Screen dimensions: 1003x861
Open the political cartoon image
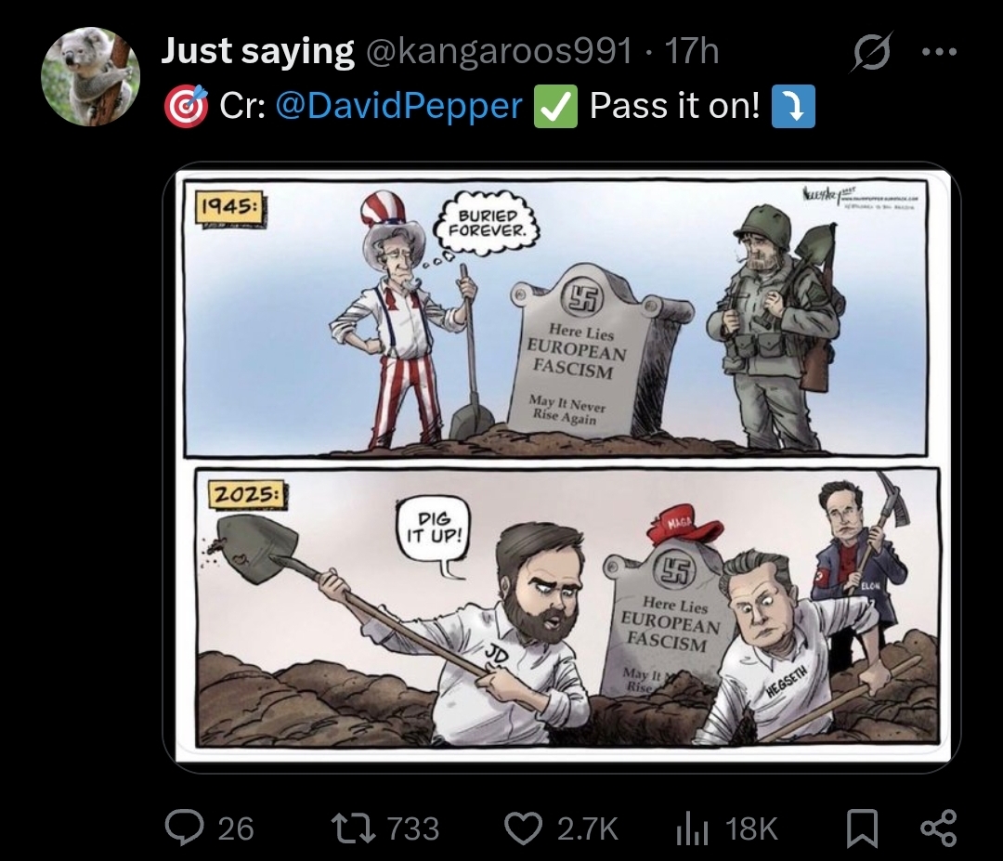click(562, 467)
